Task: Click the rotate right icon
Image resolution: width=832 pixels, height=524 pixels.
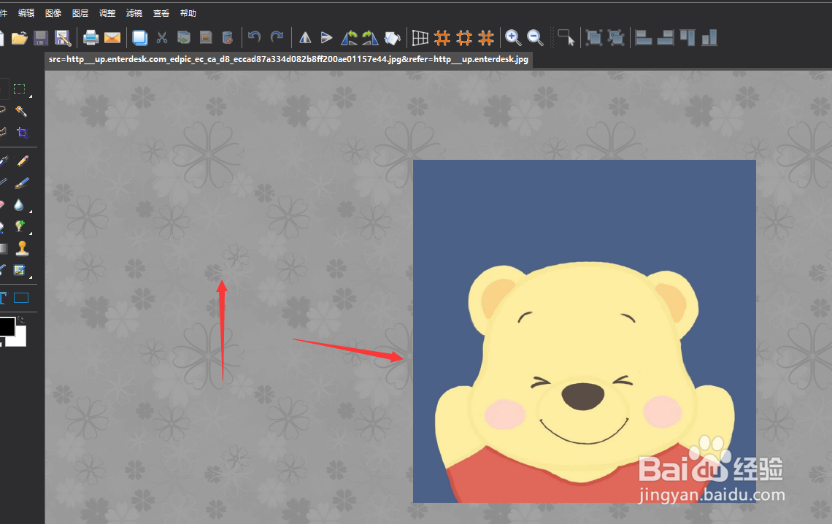Action: click(x=370, y=38)
